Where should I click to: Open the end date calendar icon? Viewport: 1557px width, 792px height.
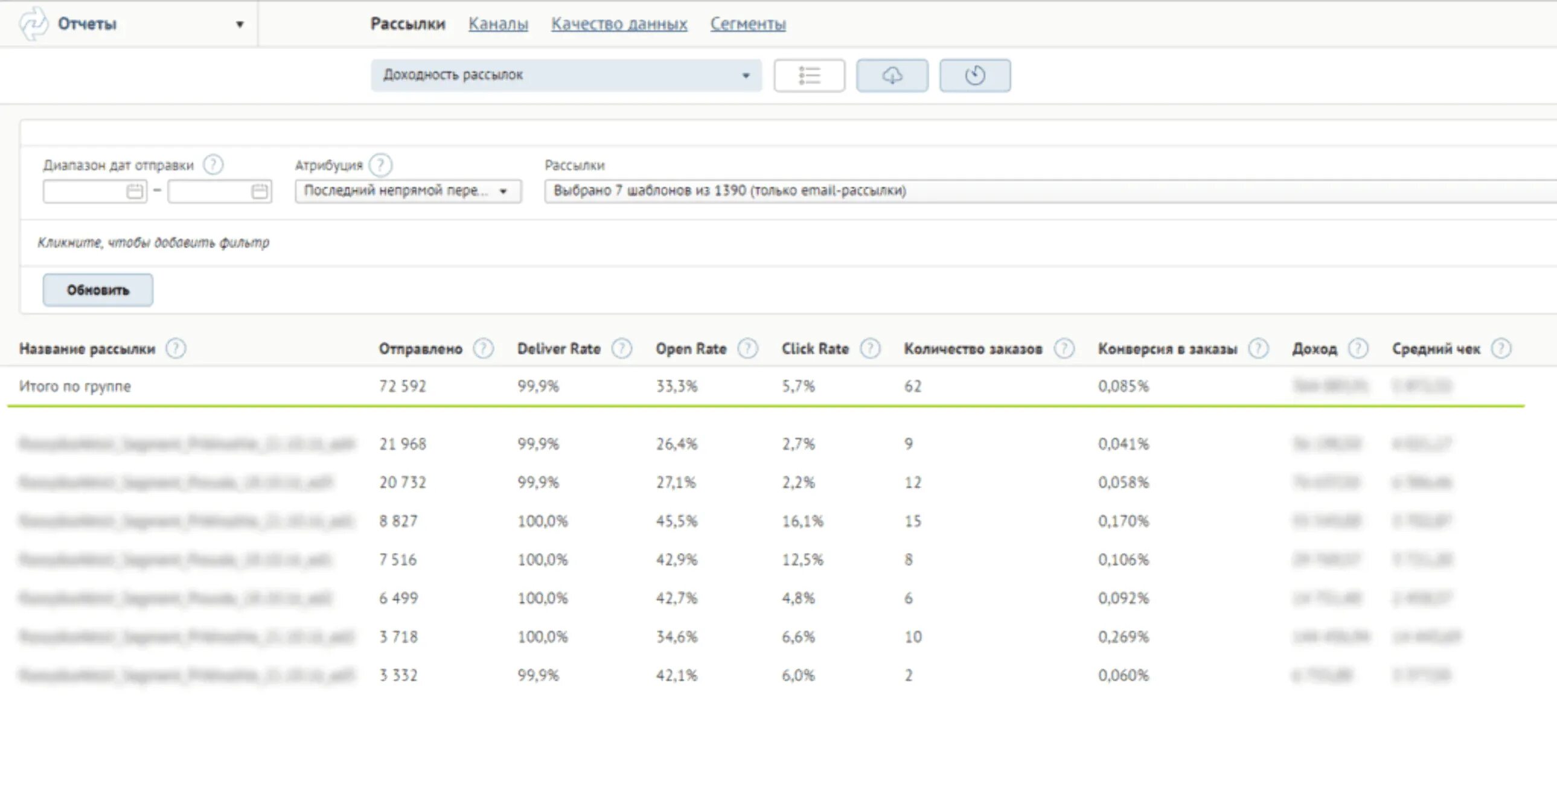(260, 191)
